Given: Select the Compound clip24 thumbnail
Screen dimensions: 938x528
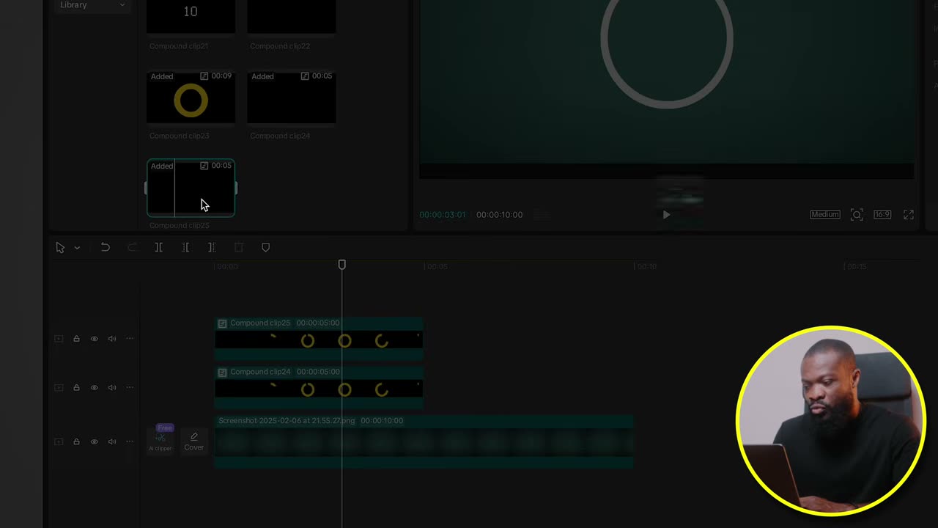Looking at the screenshot, I should click(292, 98).
